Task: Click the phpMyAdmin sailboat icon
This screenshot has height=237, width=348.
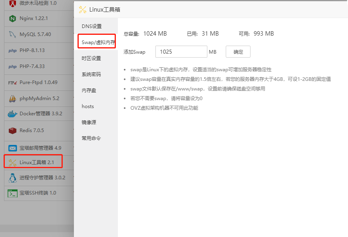Action: [x=12, y=98]
